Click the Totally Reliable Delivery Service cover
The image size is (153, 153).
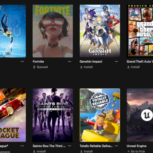100,115
